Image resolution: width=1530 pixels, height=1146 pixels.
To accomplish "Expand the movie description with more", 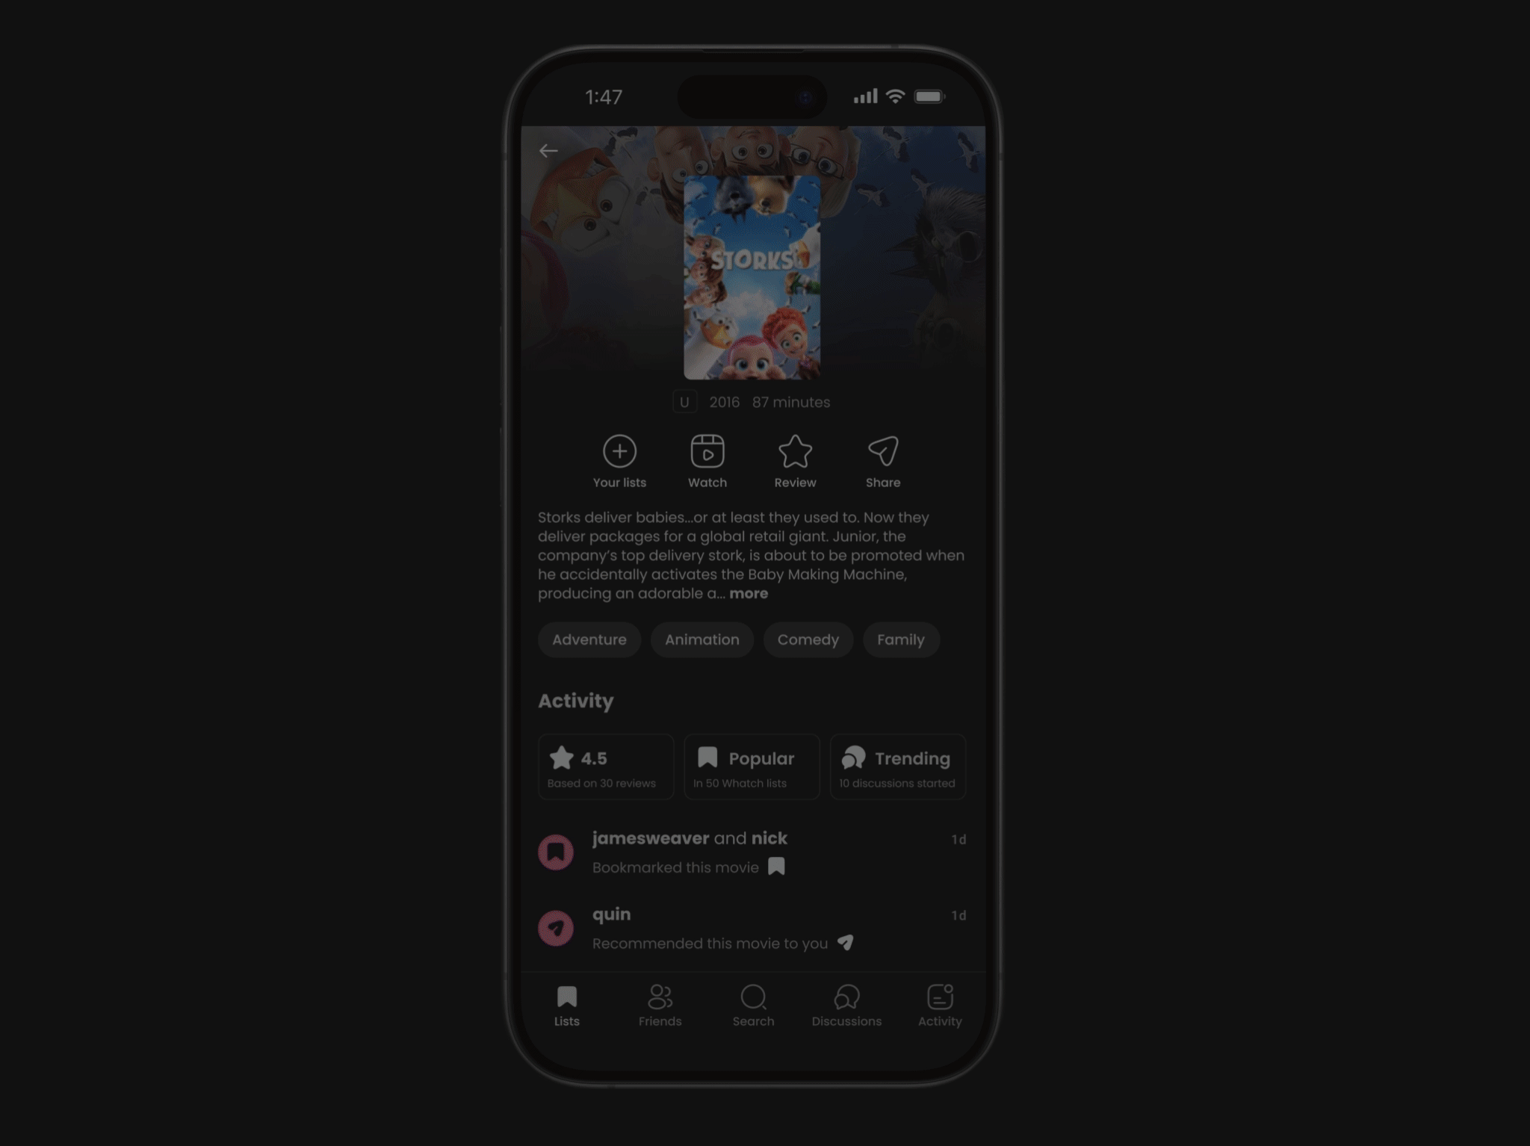I will coord(749,592).
